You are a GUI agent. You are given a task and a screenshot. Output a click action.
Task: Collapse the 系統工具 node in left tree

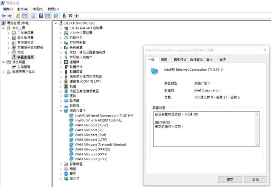3,28
